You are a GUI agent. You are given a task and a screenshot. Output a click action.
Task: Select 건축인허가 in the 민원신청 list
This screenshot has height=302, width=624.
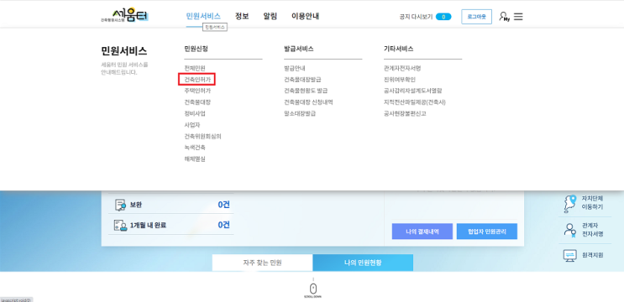[x=197, y=80]
